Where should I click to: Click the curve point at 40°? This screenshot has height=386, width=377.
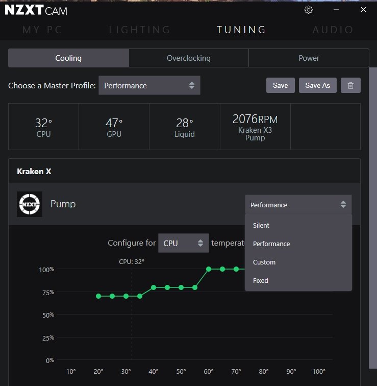(154, 287)
